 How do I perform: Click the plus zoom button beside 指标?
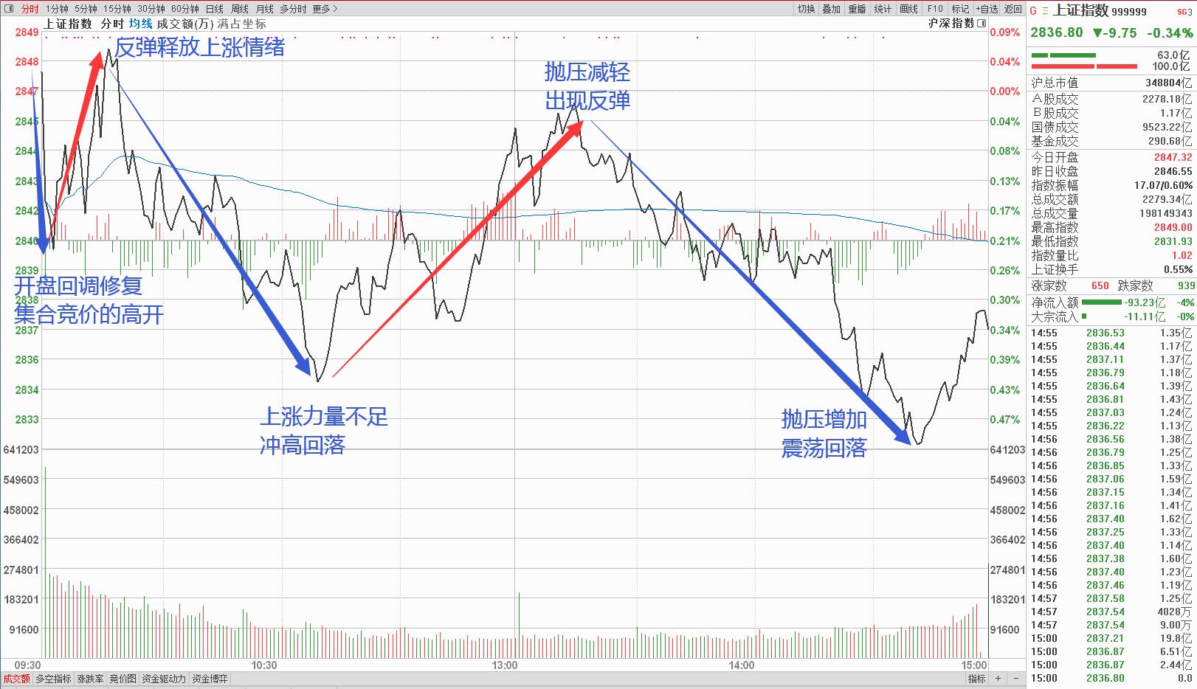(997, 679)
